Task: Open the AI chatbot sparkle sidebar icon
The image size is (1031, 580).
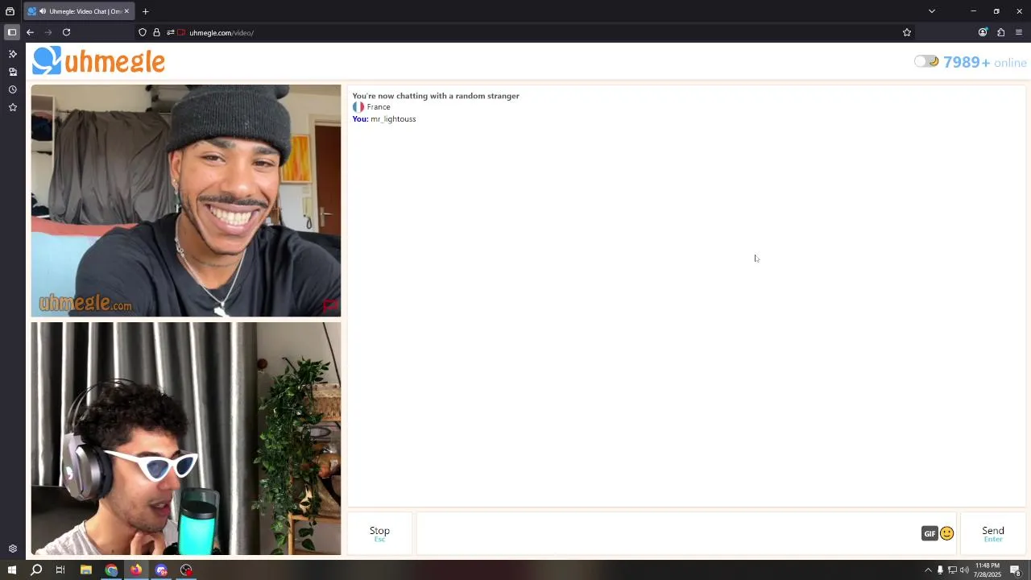Action: [12, 54]
